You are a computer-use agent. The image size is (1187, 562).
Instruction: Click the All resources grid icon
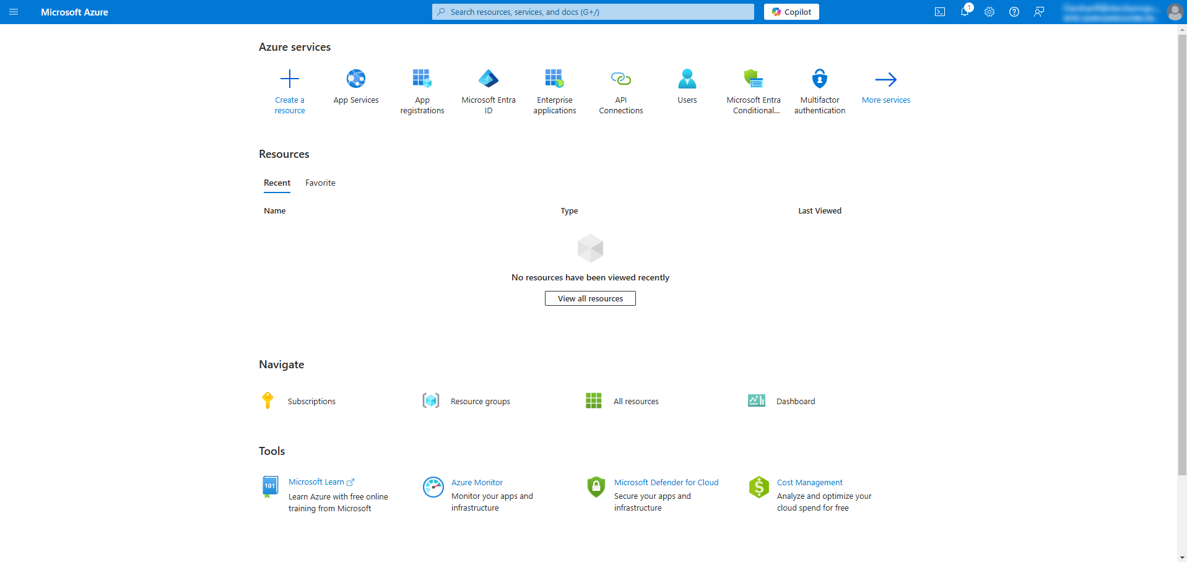tap(594, 400)
